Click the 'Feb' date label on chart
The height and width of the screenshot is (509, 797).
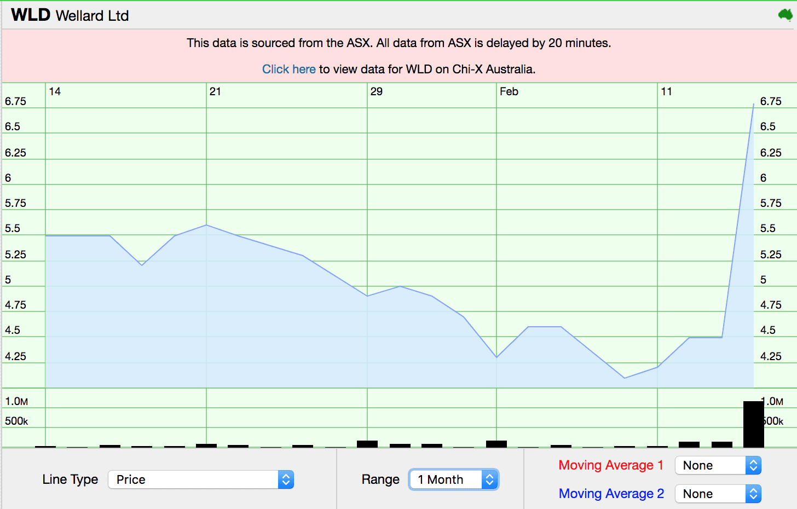pyautogui.click(x=509, y=91)
